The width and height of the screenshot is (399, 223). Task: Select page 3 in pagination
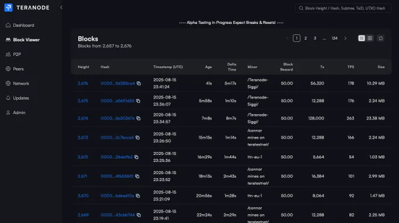click(x=315, y=38)
